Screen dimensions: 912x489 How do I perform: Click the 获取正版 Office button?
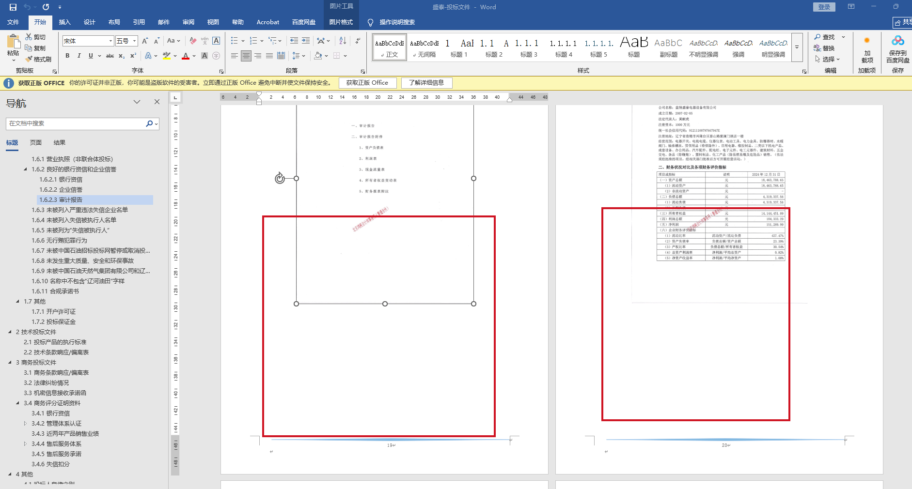click(x=367, y=83)
